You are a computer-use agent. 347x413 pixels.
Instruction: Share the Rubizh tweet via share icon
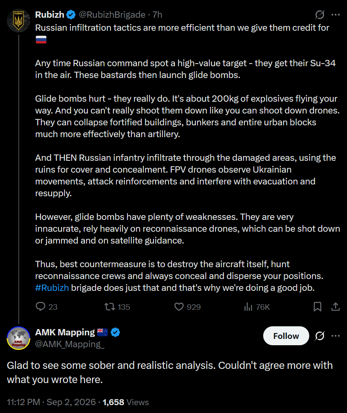[336, 307]
